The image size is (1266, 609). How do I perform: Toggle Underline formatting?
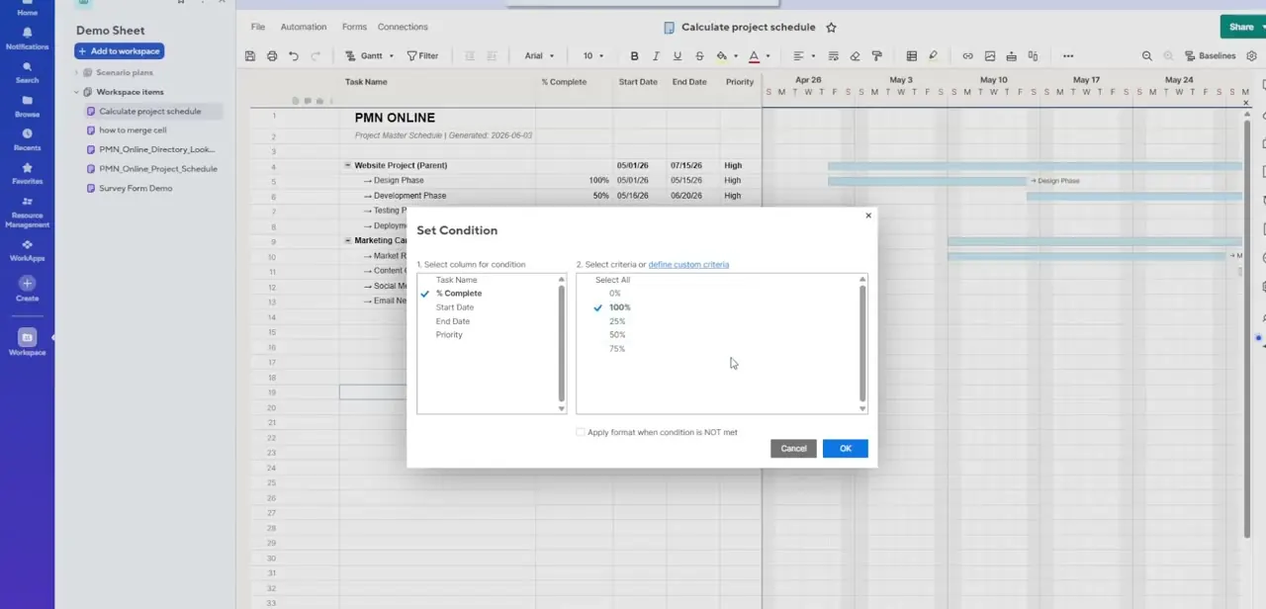tap(678, 56)
